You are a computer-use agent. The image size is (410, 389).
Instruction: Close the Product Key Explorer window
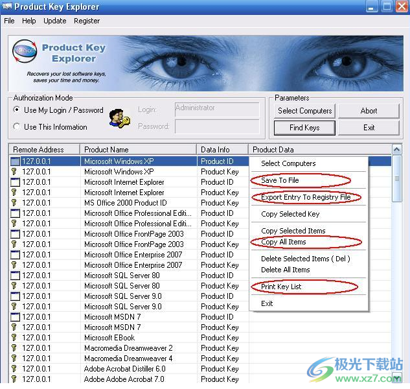[402, 6]
